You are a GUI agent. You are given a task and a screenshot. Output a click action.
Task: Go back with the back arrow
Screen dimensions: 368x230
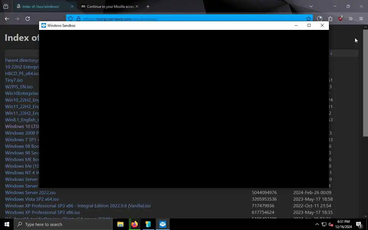(7, 19)
